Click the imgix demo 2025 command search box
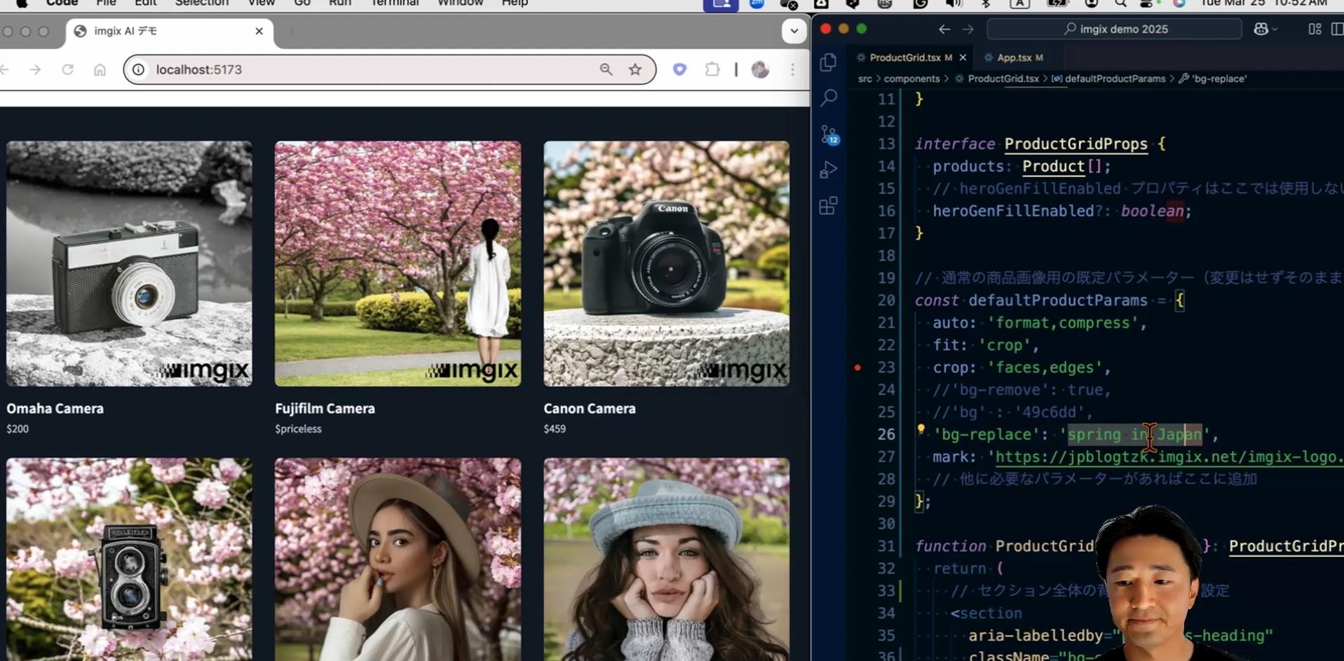This screenshot has height=661, width=1344. coord(1115,29)
